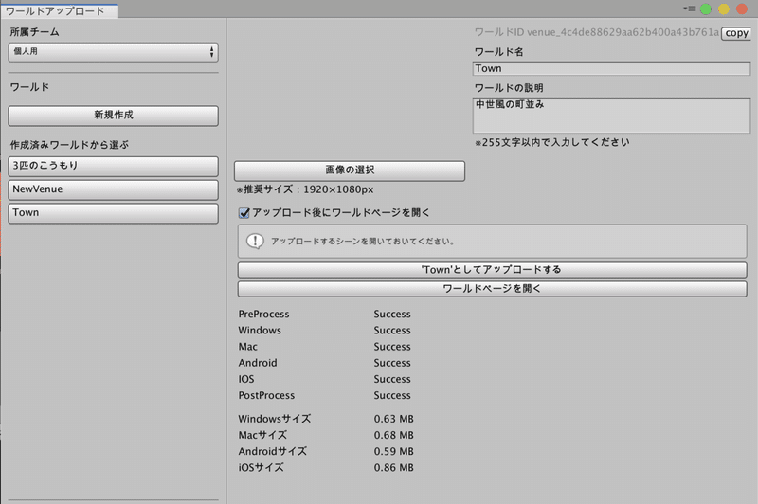Click the PreProcess status label

(263, 315)
